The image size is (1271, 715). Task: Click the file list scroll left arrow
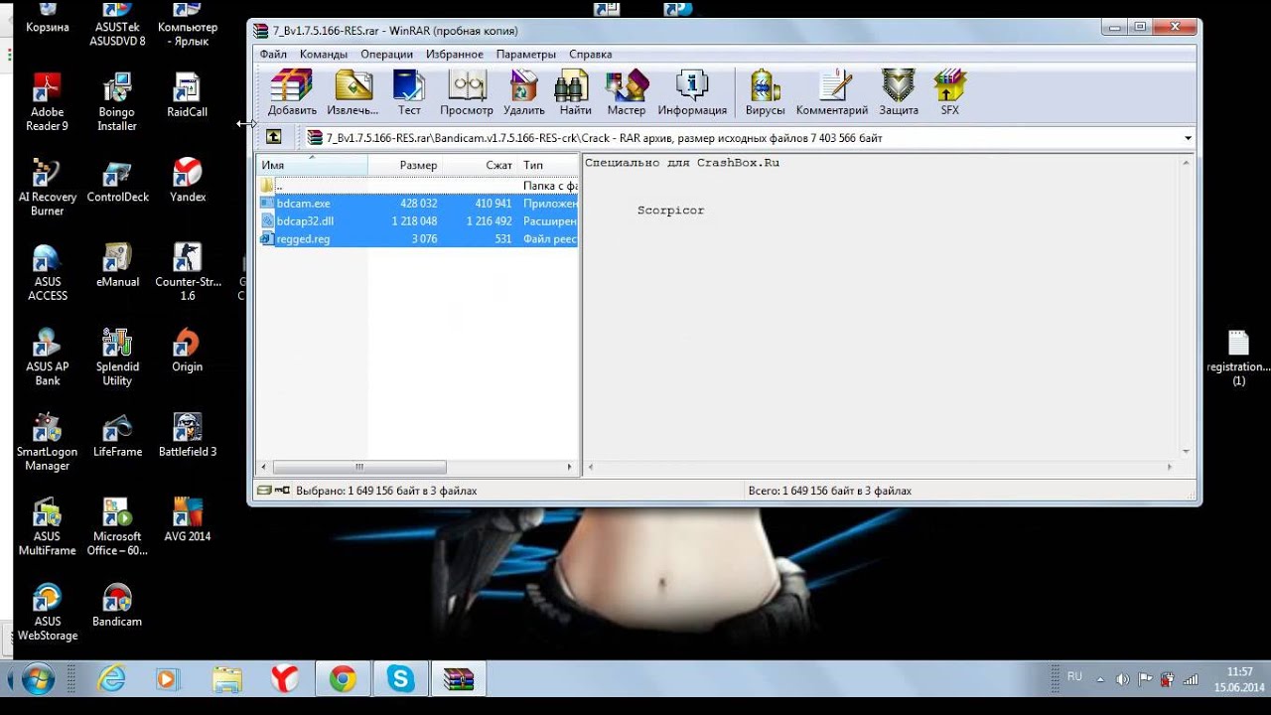[264, 467]
